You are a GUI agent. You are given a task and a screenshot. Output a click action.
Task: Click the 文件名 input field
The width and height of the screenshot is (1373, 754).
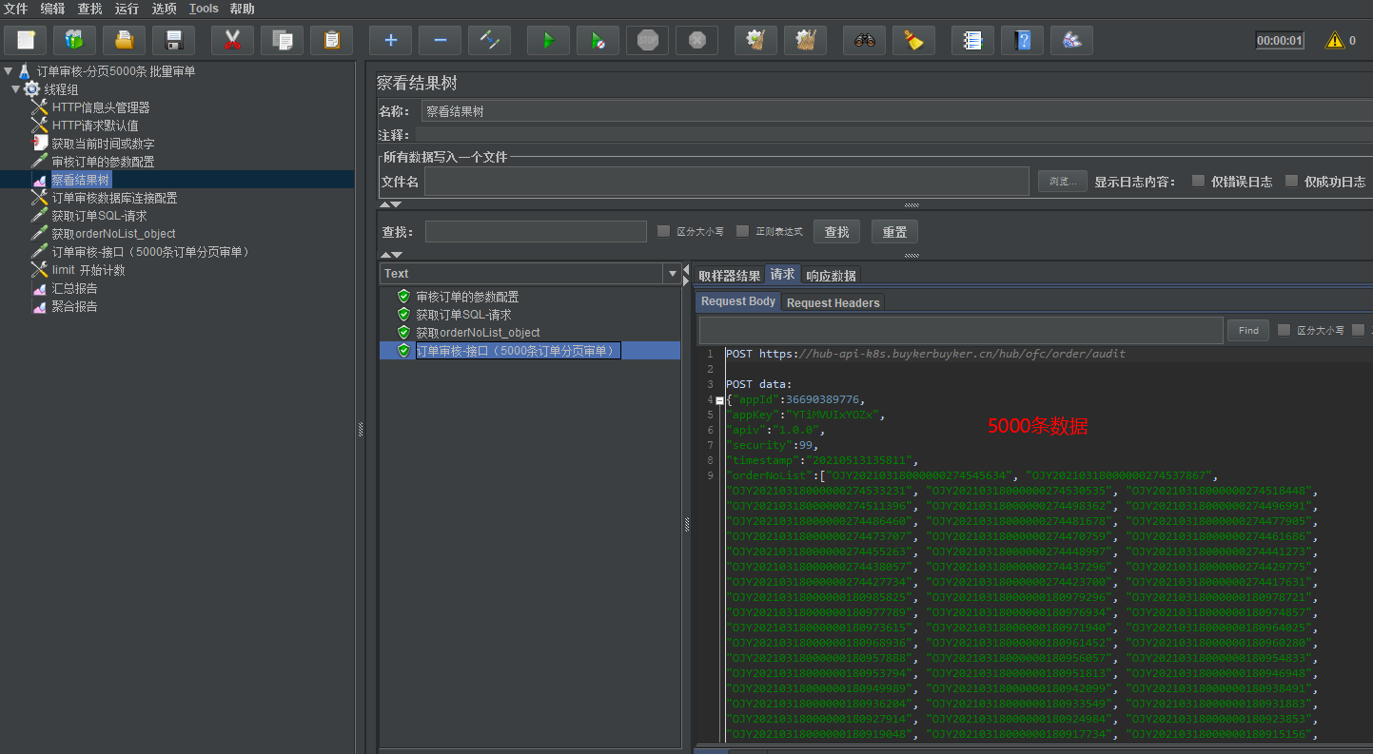click(x=726, y=182)
